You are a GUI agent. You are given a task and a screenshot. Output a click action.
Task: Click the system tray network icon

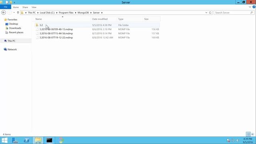coord(233,140)
